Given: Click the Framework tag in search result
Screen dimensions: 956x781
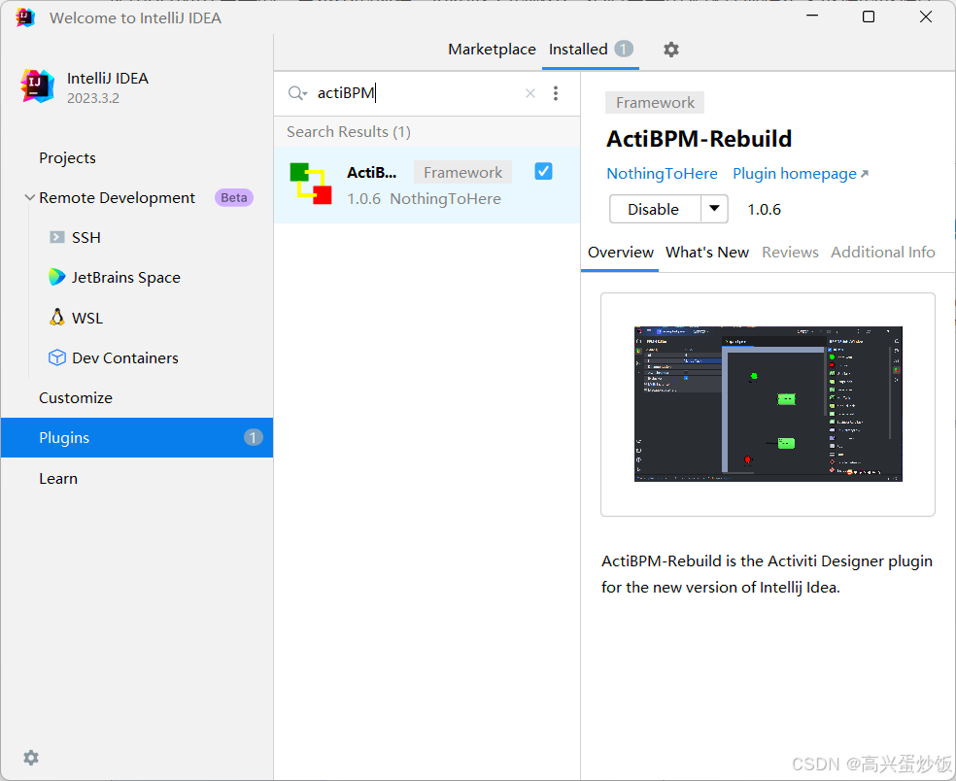Looking at the screenshot, I should [462, 173].
